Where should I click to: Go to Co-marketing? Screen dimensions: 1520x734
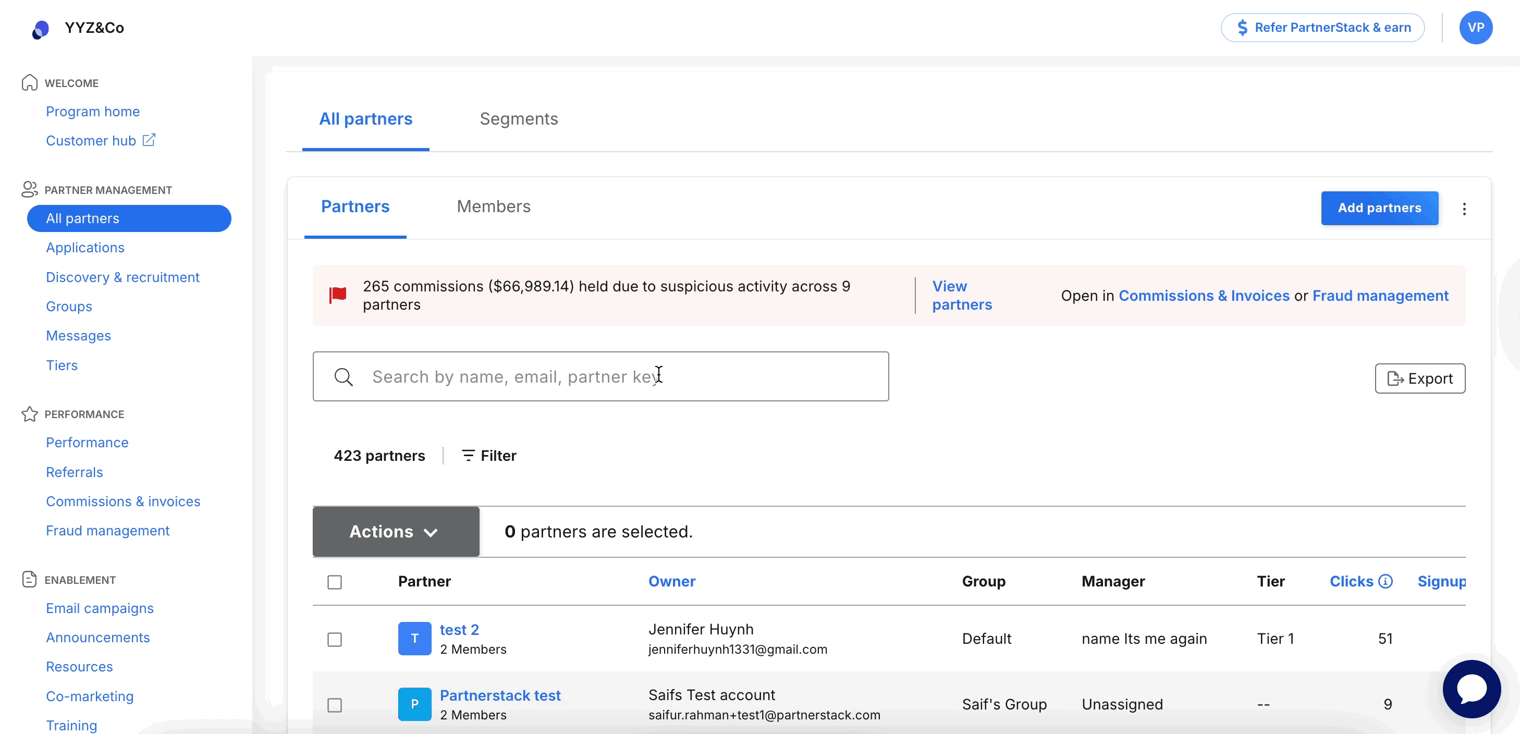(x=90, y=696)
